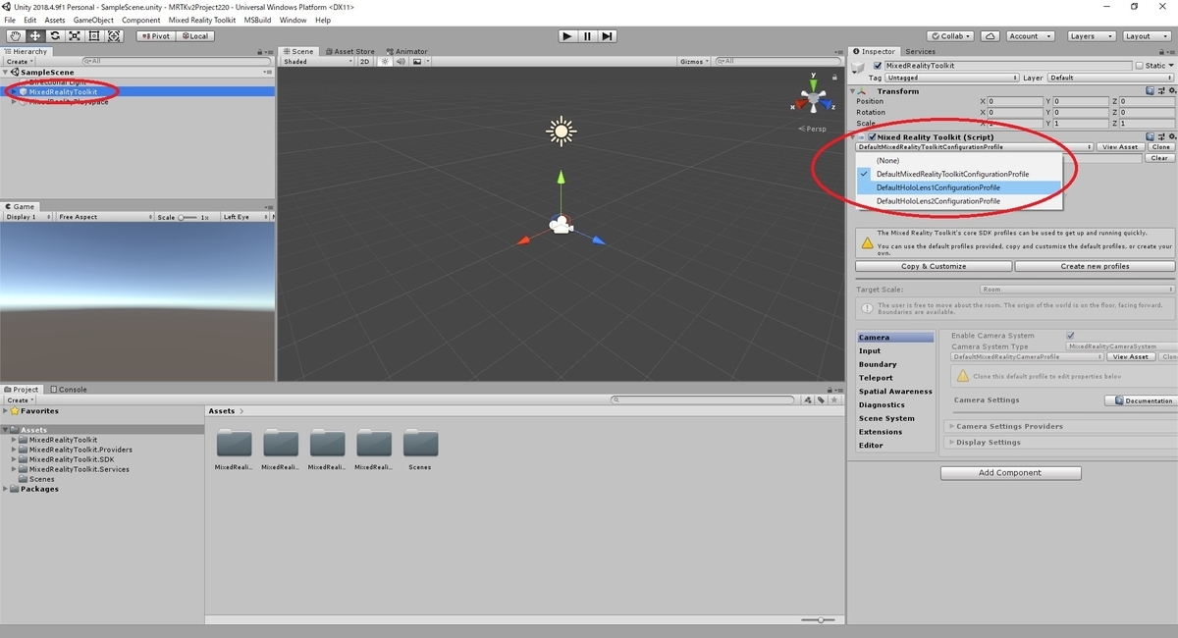Open the GameObject menu
This screenshot has width=1178, height=638.
[93, 20]
